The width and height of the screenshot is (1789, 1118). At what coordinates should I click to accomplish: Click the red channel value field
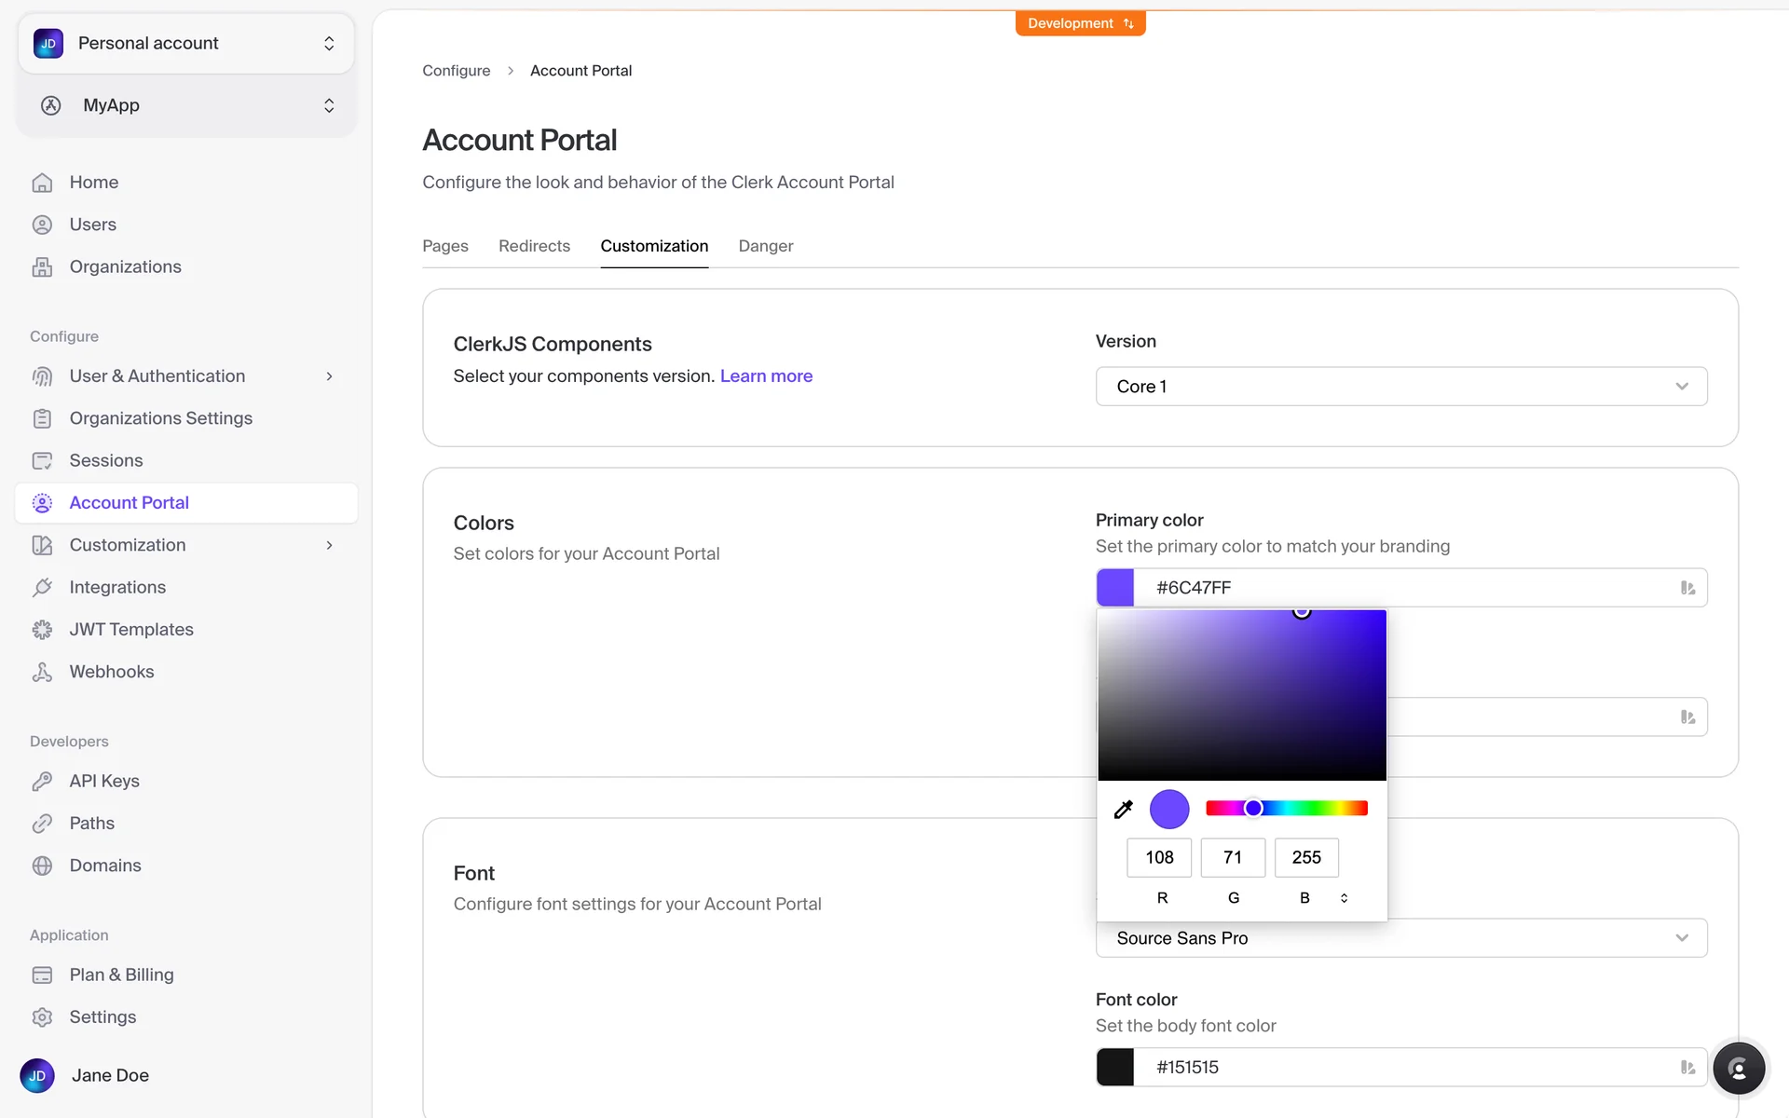point(1158,857)
